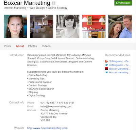Click the Email field label
136x131 pixels.
(30, 107)
